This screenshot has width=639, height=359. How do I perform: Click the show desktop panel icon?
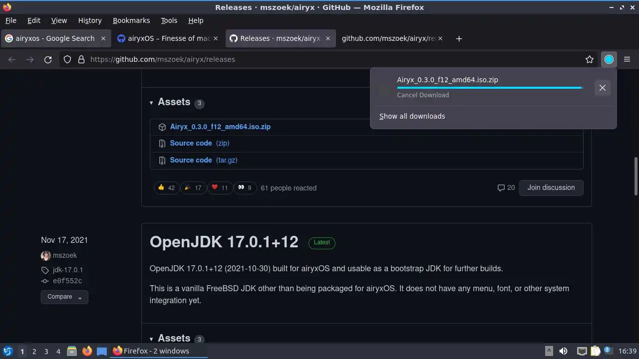[102, 351]
